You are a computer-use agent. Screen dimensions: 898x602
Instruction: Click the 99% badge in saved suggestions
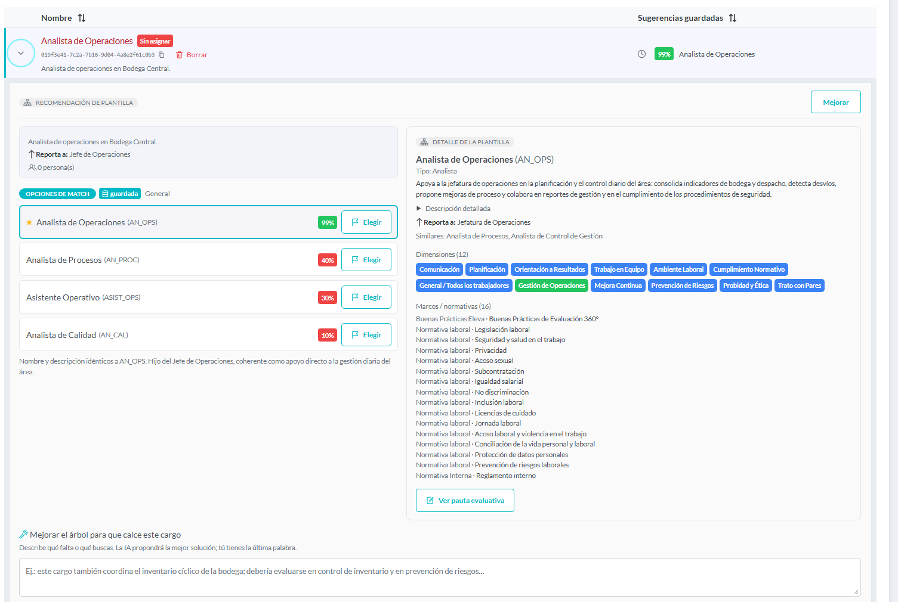[664, 54]
